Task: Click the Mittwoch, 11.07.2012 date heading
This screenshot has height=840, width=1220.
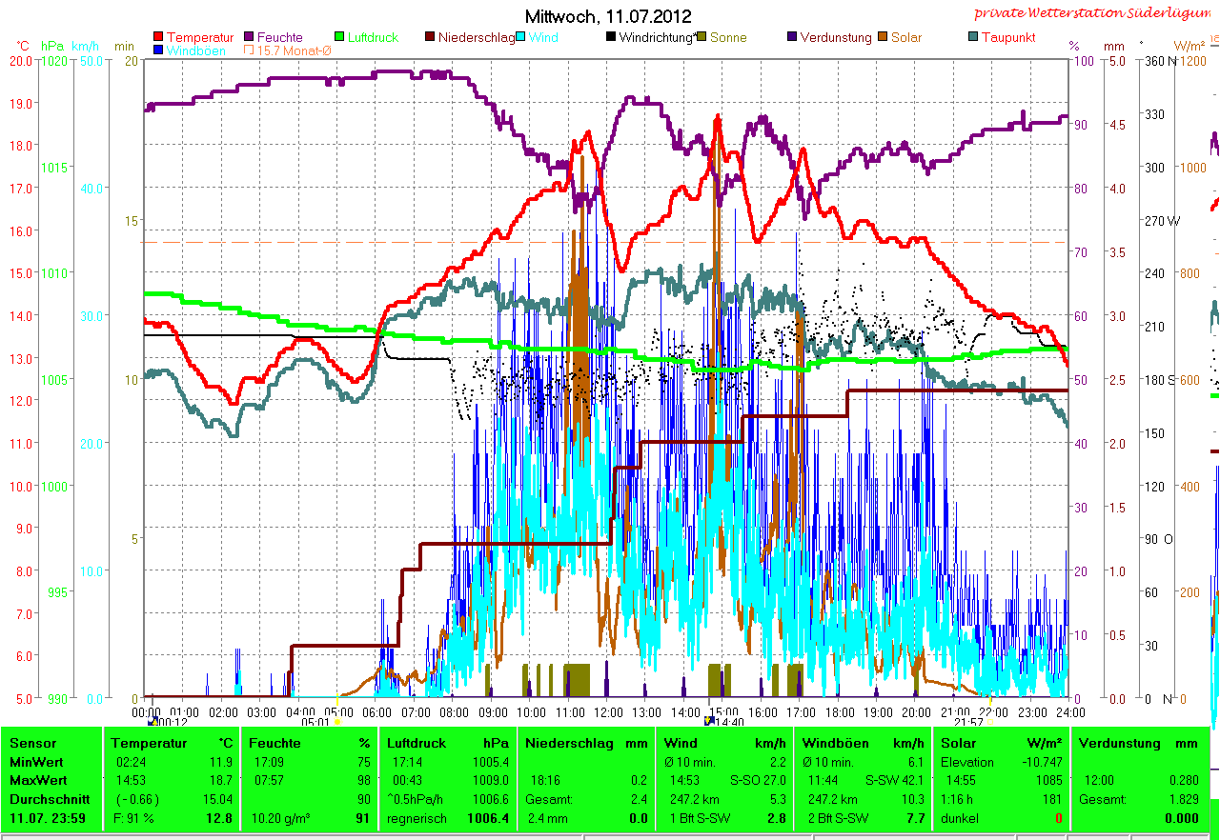Action: click(x=609, y=16)
